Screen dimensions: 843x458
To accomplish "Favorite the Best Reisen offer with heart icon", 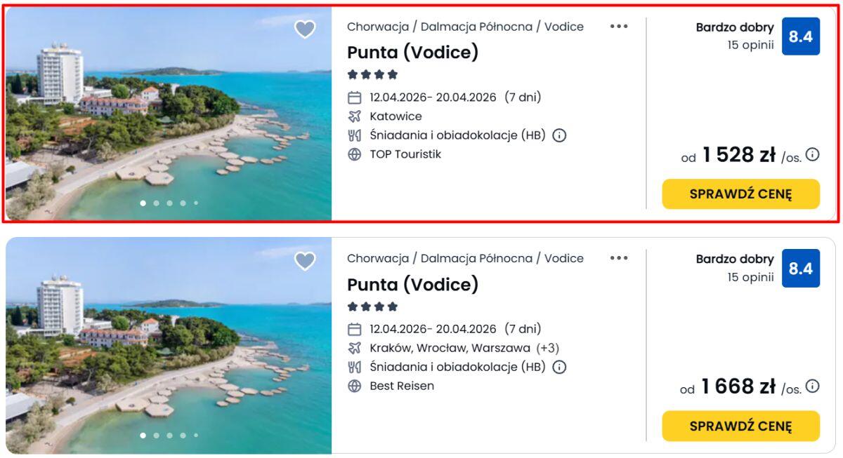I will pyautogui.click(x=304, y=261).
